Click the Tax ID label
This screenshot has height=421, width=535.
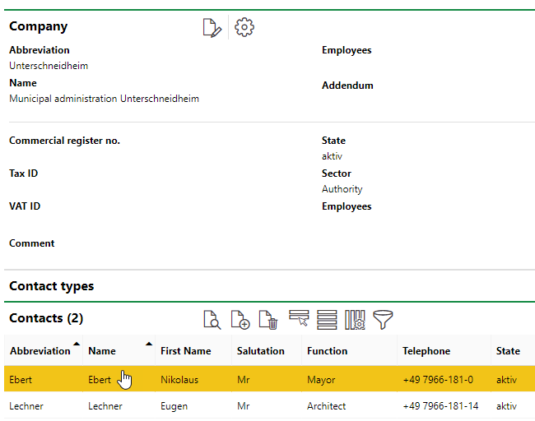point(24,173)
